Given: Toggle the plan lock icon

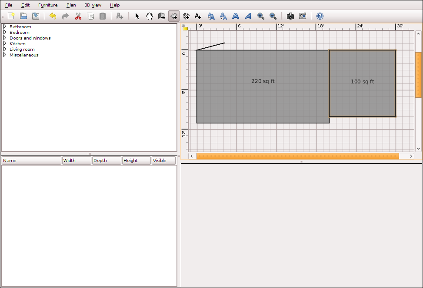Looking at the screenshot, I should point(185,27).
